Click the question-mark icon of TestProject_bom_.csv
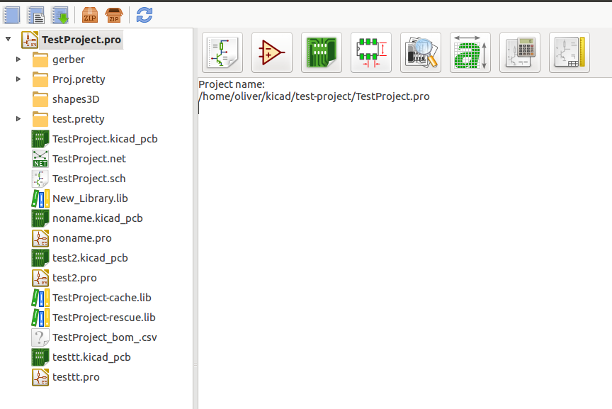 (x=40, y=337)
